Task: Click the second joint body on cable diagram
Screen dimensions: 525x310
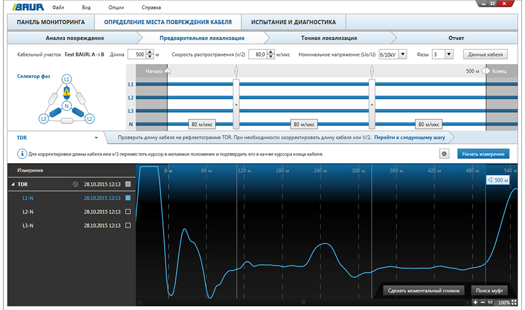Action: coord(372,104)
